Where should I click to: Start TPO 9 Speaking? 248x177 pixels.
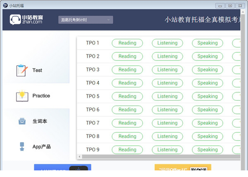(x=207, y=150)
